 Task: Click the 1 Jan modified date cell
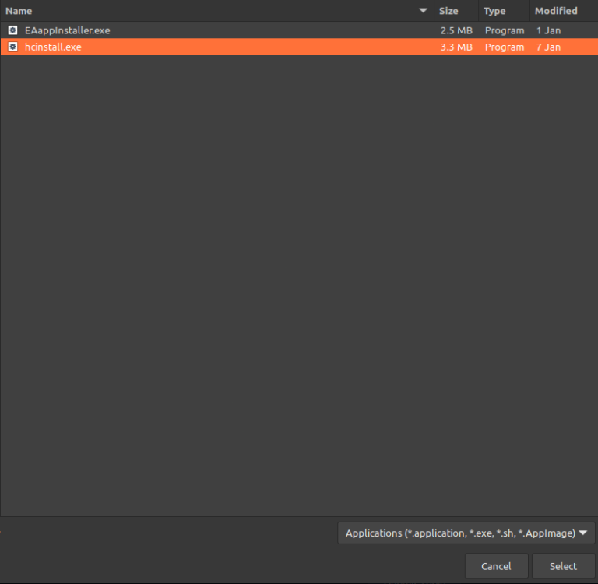[x=548, y=30]
